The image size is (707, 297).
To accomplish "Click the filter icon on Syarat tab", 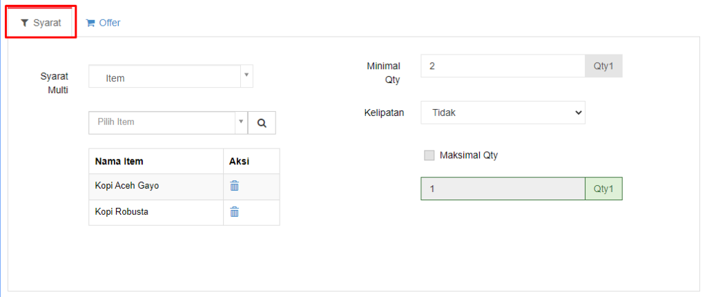I will pyautogui.click(x=25, y=23).
